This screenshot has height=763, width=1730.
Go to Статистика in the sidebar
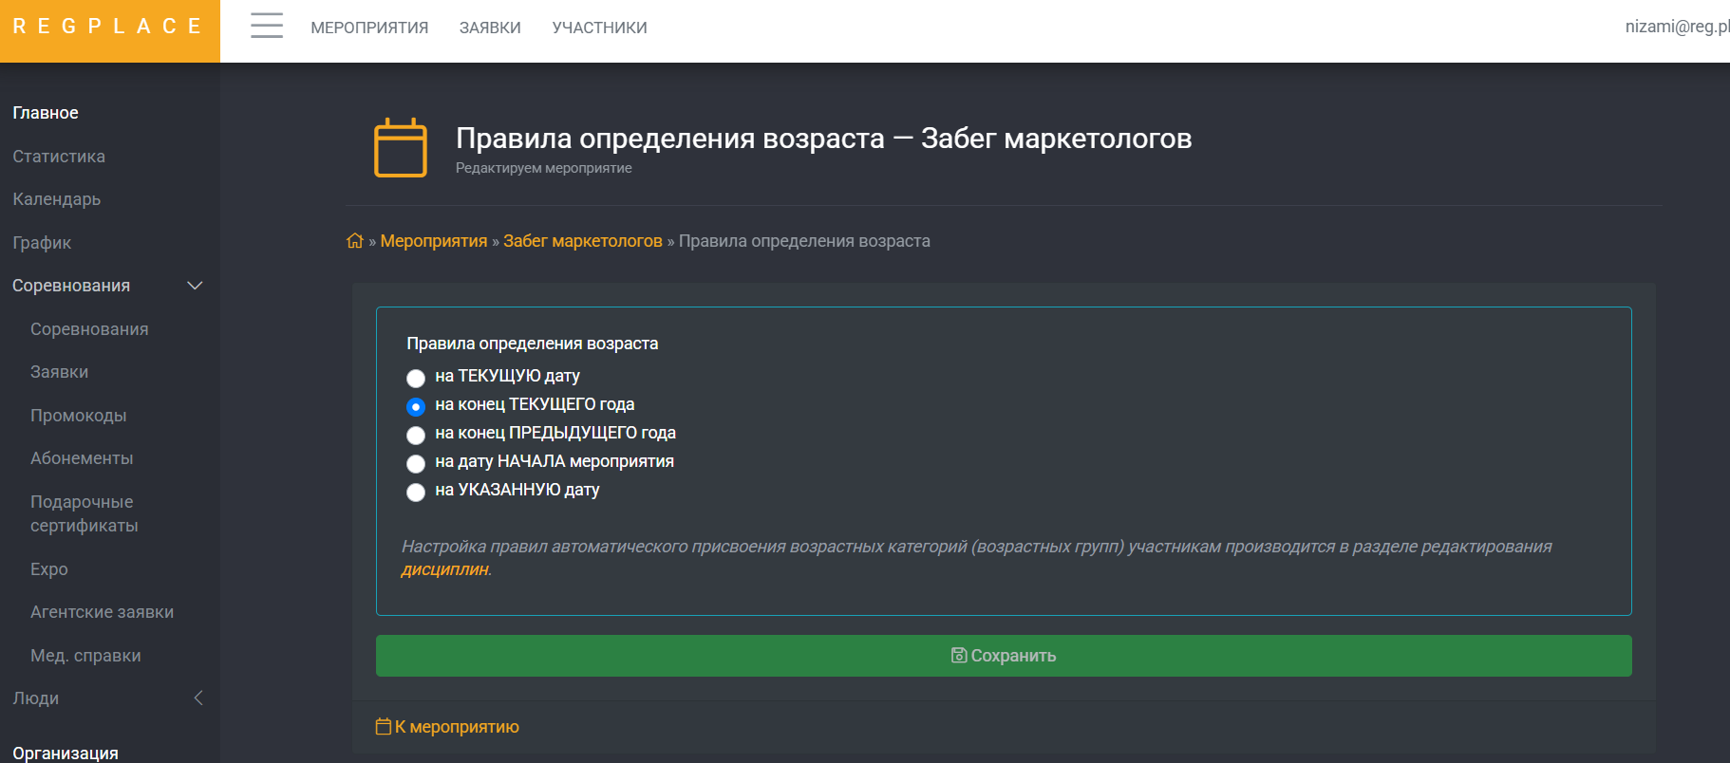[x=59, y=157]
